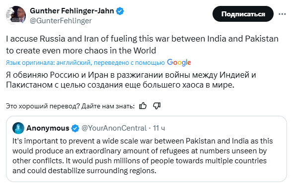This screenshot has height=189, width=291.
Task: Click the Google logo in translation notice
Action: pyautogui.click(x=179, y=62)
